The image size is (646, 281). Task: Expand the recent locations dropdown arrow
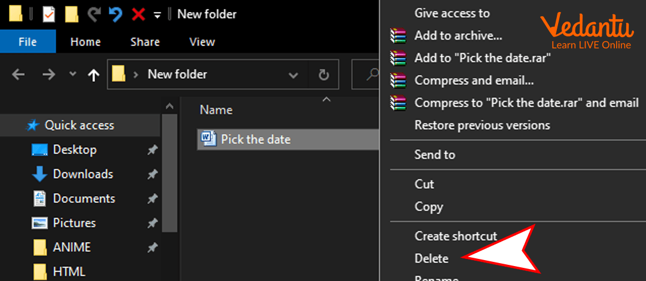[72, 75]
